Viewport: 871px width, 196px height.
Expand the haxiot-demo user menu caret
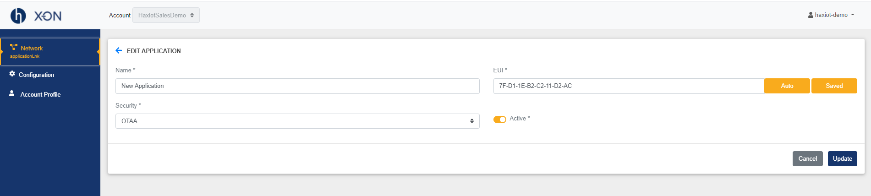click(x=853, y=15)
